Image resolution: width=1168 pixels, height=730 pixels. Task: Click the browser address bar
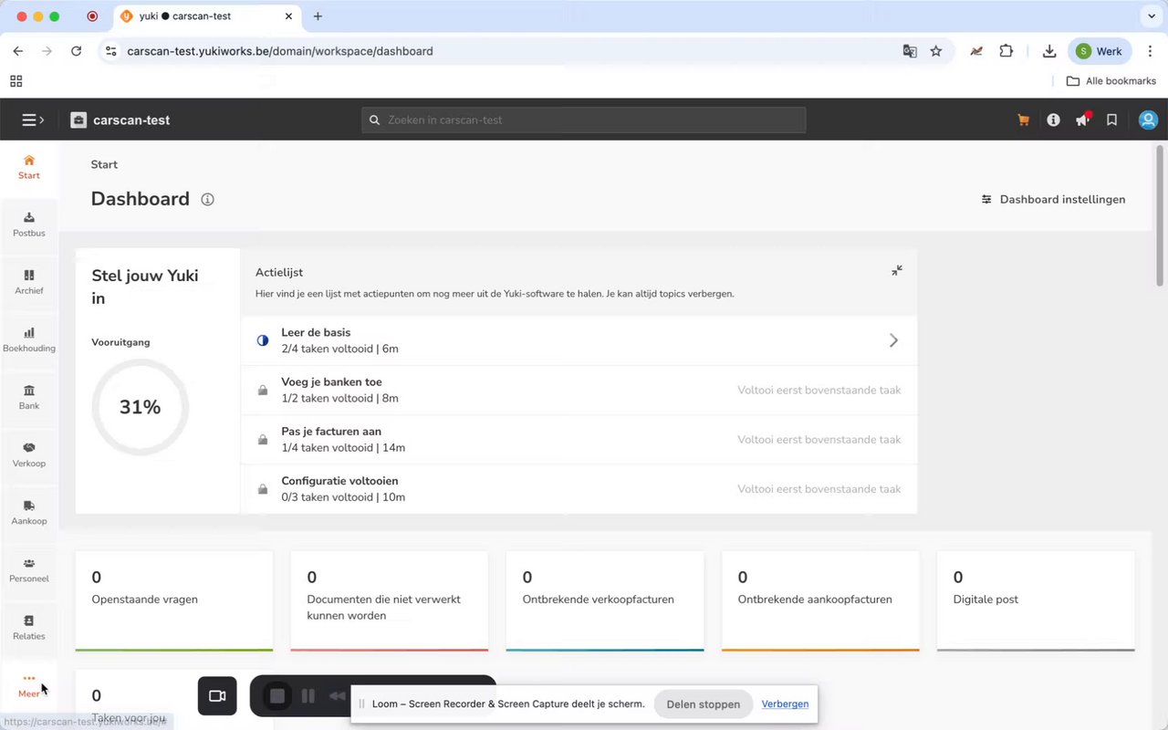click(511, 51)
